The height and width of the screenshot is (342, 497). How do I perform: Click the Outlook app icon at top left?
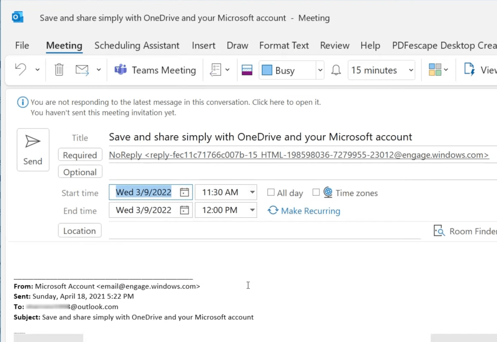17,17
